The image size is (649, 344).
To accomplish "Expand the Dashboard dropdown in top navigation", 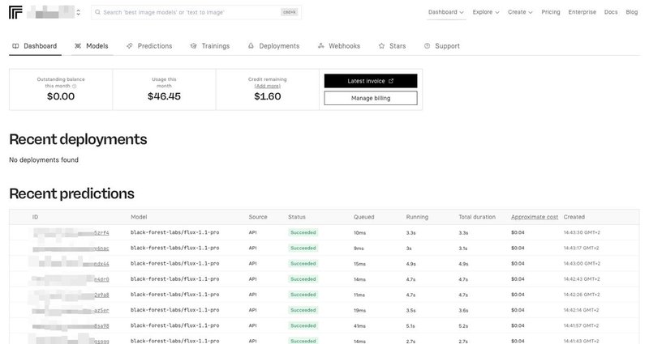I will click(x=445, y=12).
